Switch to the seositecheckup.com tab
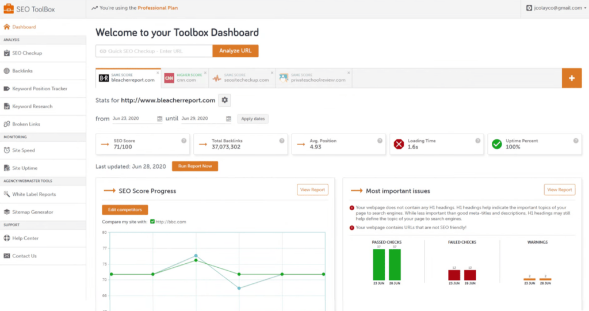Image resolution: width=589 pixels, height=311 pixels. click(242, 78)
